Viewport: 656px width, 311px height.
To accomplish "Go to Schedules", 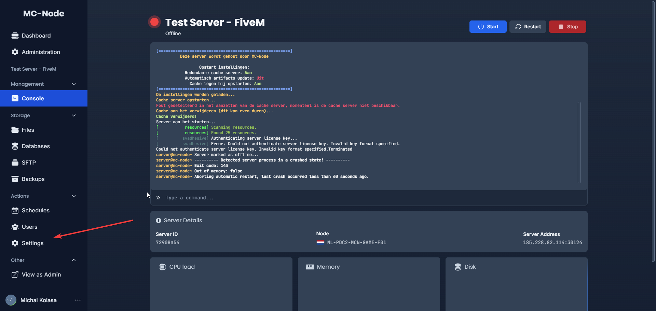I will (44, 210).
